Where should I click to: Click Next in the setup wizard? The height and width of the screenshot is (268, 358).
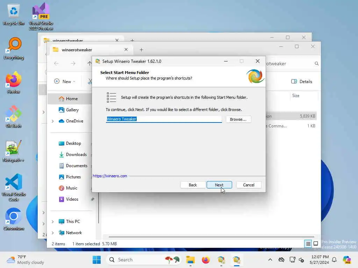click(x=219, y=185)
